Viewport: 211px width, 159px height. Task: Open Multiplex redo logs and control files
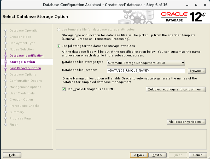click(x=176, y=89)
